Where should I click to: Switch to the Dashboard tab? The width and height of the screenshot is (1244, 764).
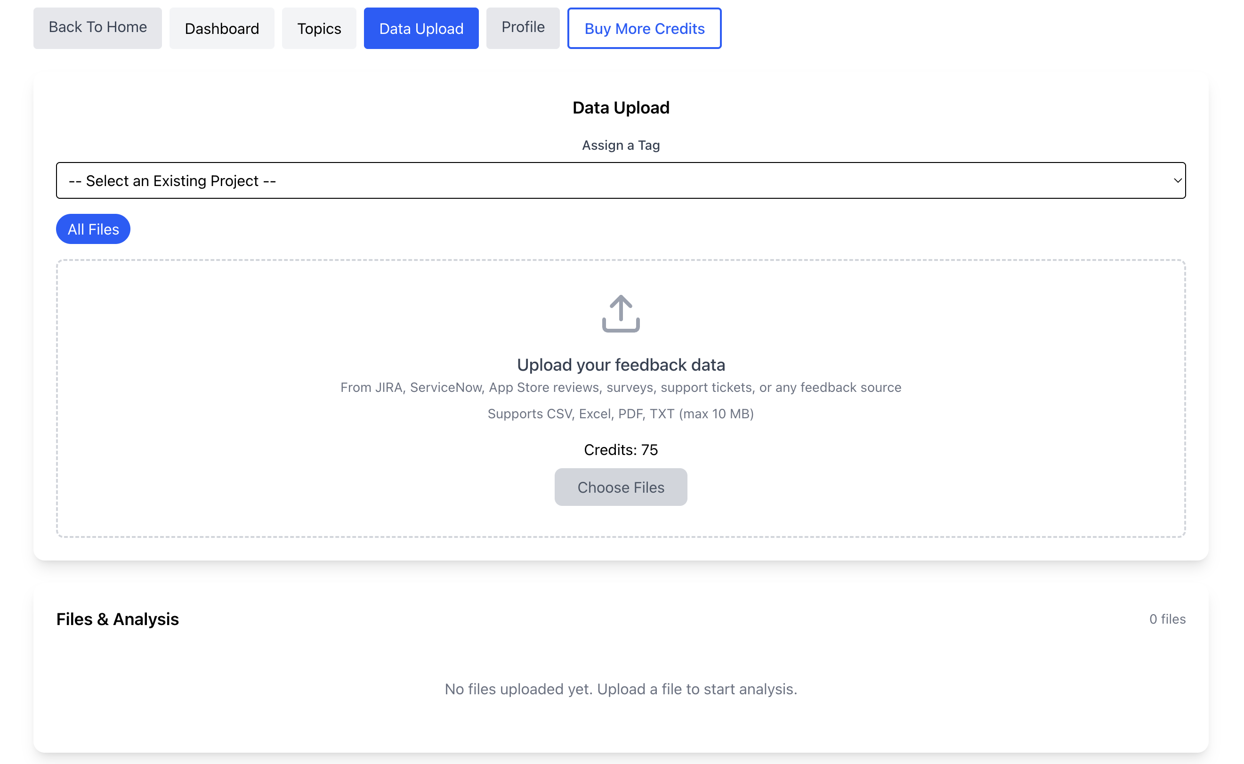[x=222, y=28]
